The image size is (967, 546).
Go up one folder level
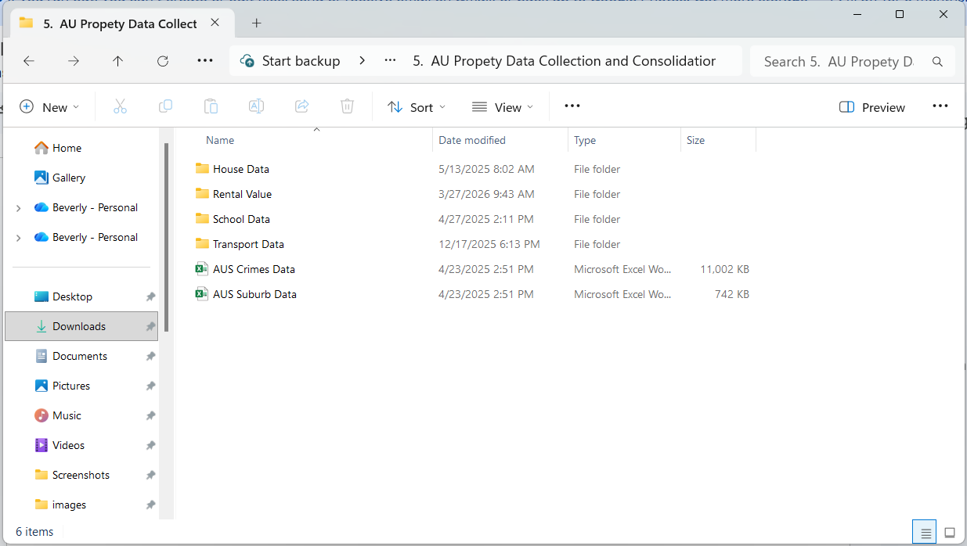click(x=118, y=61)
